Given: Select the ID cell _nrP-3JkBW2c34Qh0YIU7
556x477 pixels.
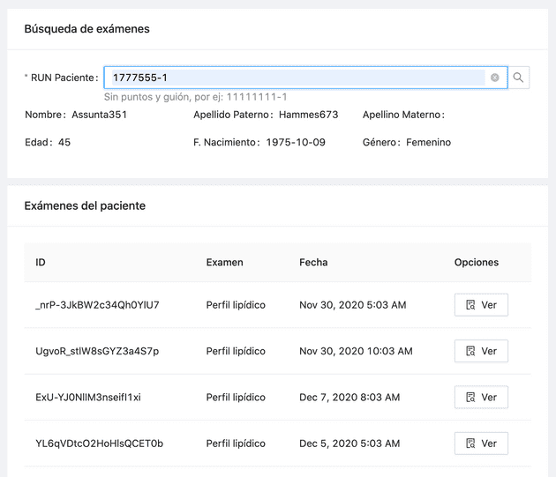Looking at the screenshot, I should (97, 305).
